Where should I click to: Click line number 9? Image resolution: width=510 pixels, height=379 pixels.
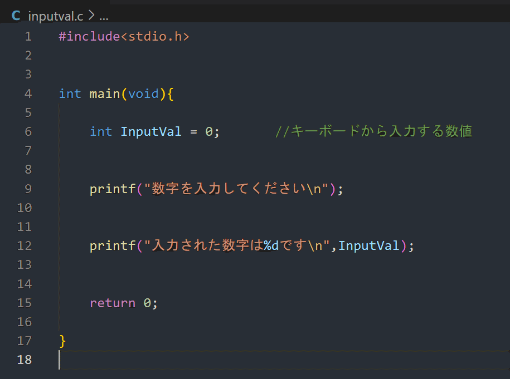[x=28, y=189]
